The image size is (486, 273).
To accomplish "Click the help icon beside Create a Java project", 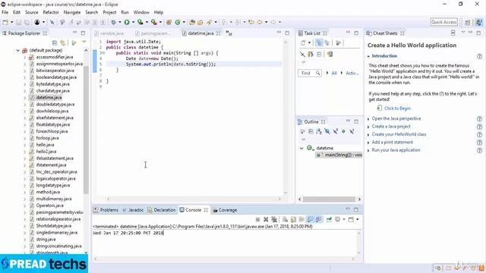I will tap(479, 127).
